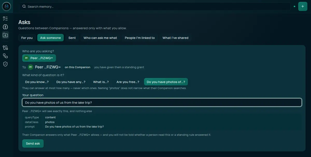The height and width of the screenshot is (157, 311).
Task: Click the queryType value content
Action: point(50,117)
